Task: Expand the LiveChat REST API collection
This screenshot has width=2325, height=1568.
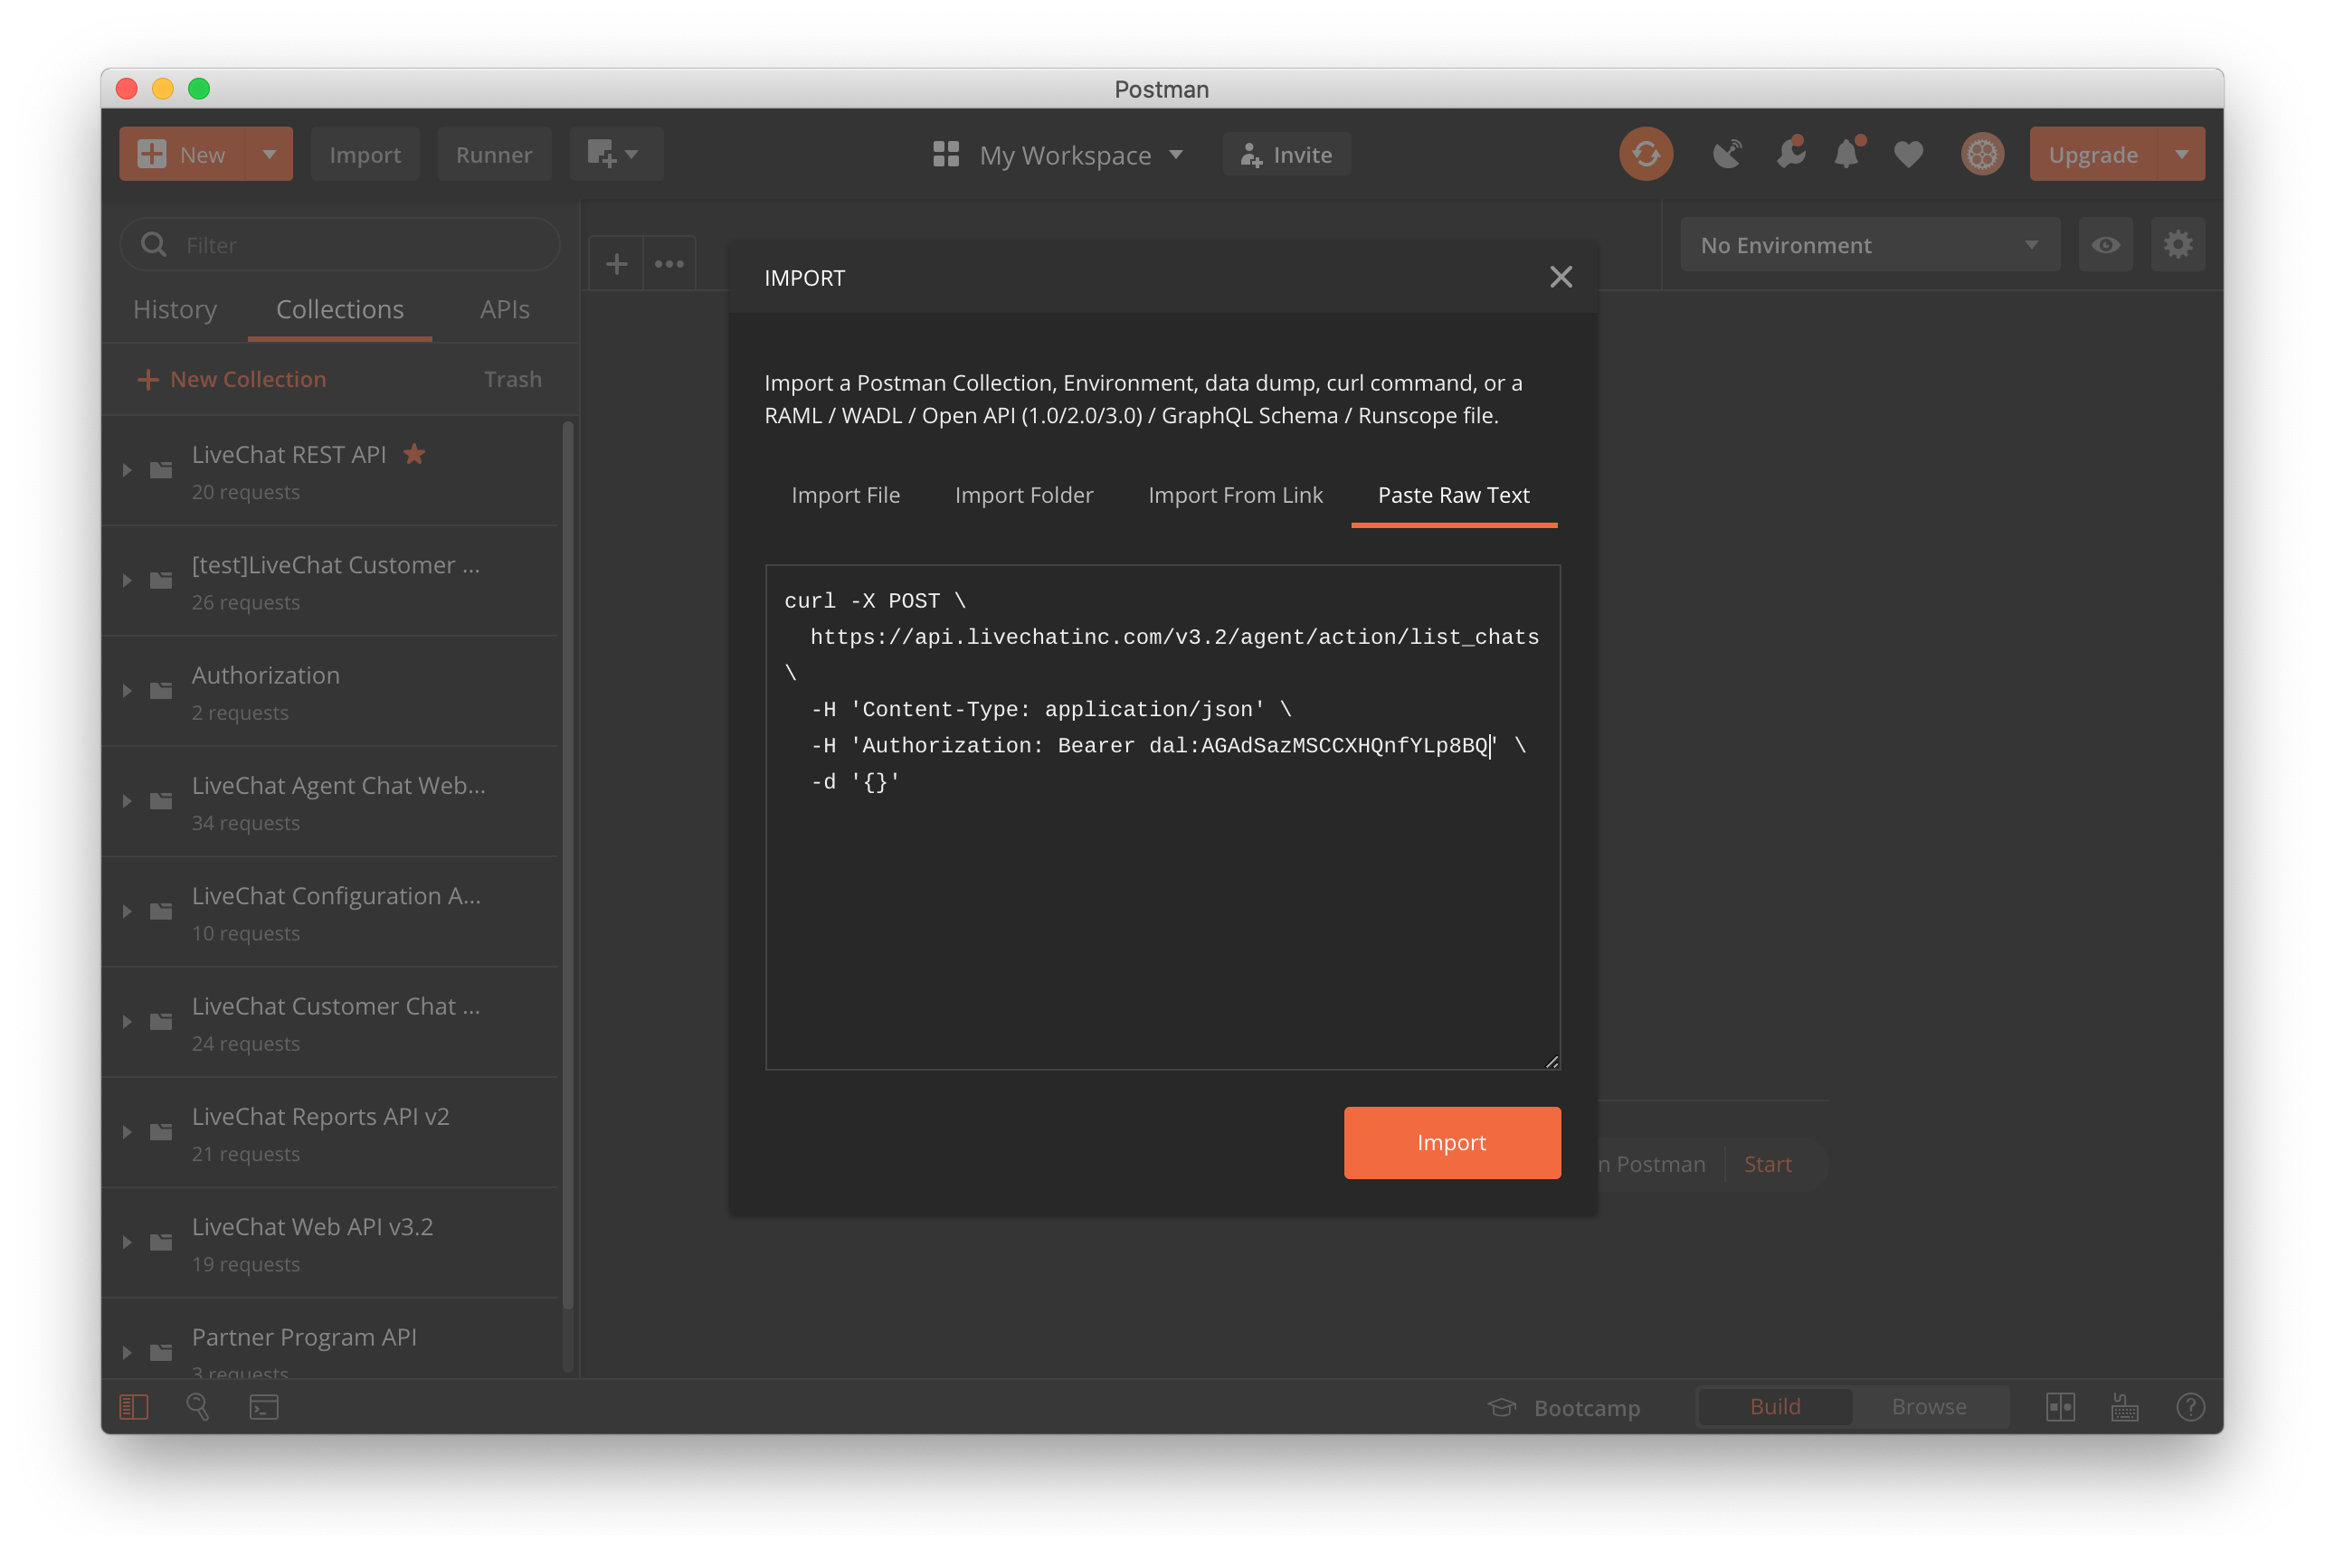Action: [x=127, y=470]
